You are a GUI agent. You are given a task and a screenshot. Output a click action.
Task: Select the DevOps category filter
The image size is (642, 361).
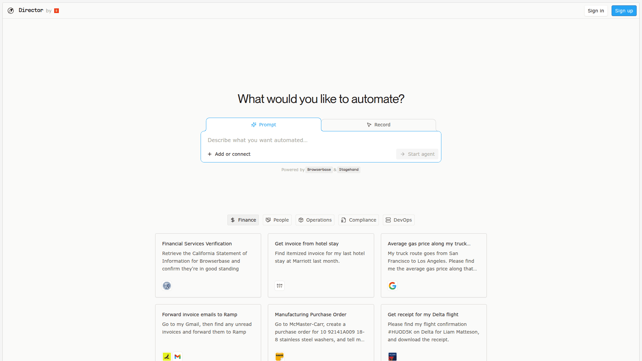pyautogui.click(x=399, y=220)
